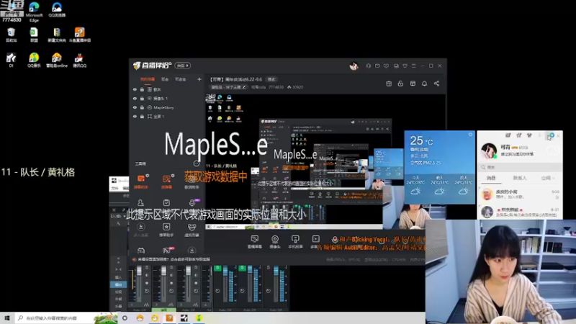The width and height of the screenshot is (576, 324).
Task: Select 摄像头 1 source row name
Action: click(160, 99)
